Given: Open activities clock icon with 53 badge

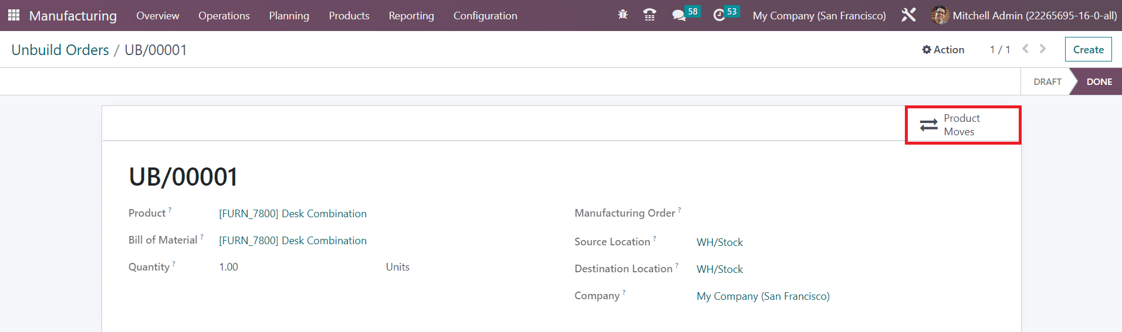Looking at the screenshot, I should click(725, 14).
